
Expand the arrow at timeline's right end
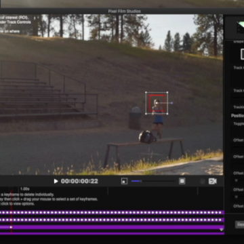(x=222, y=230)
